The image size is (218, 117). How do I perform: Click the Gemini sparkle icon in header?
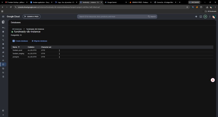coord(196,16)
